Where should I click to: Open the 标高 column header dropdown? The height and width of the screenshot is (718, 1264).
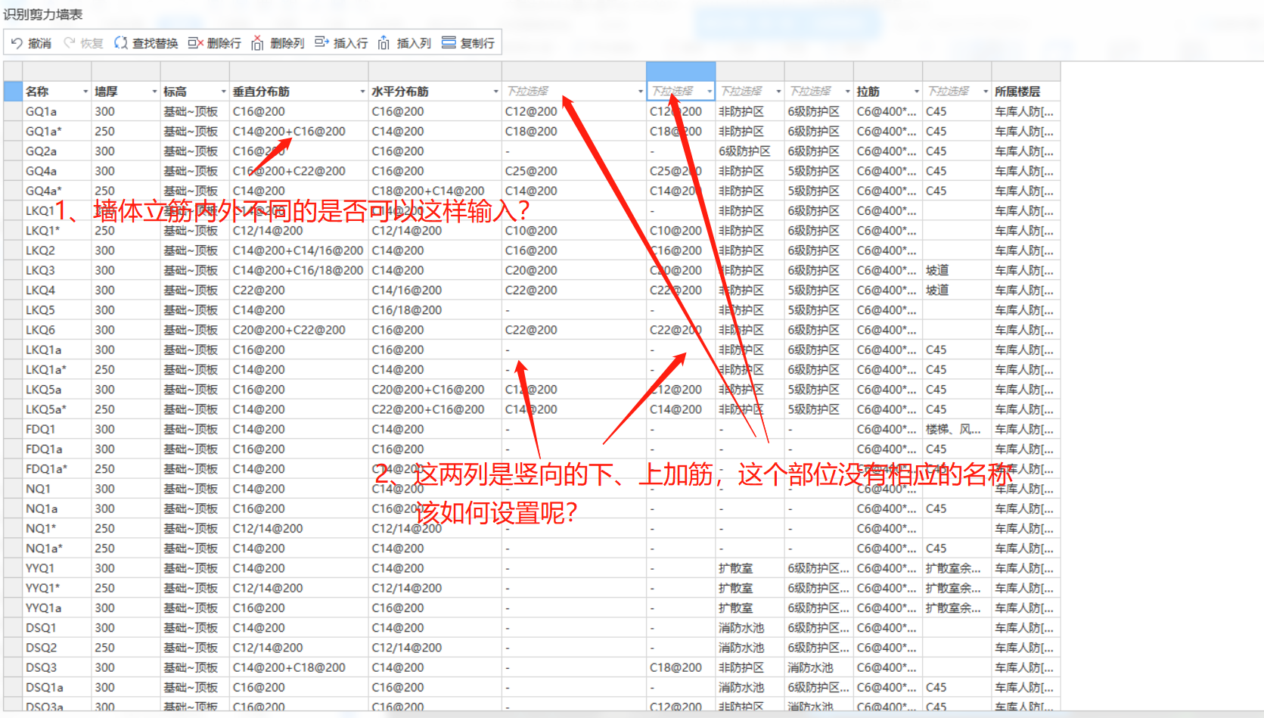(223, 92)
